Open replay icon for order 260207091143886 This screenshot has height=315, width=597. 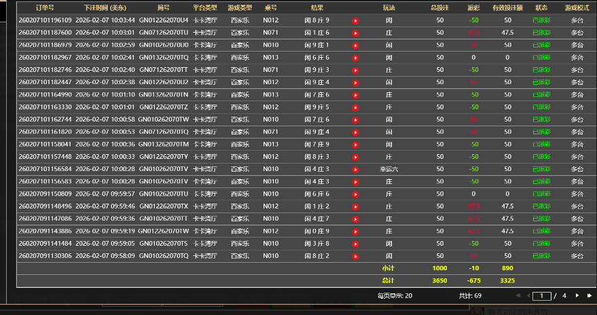355,231
